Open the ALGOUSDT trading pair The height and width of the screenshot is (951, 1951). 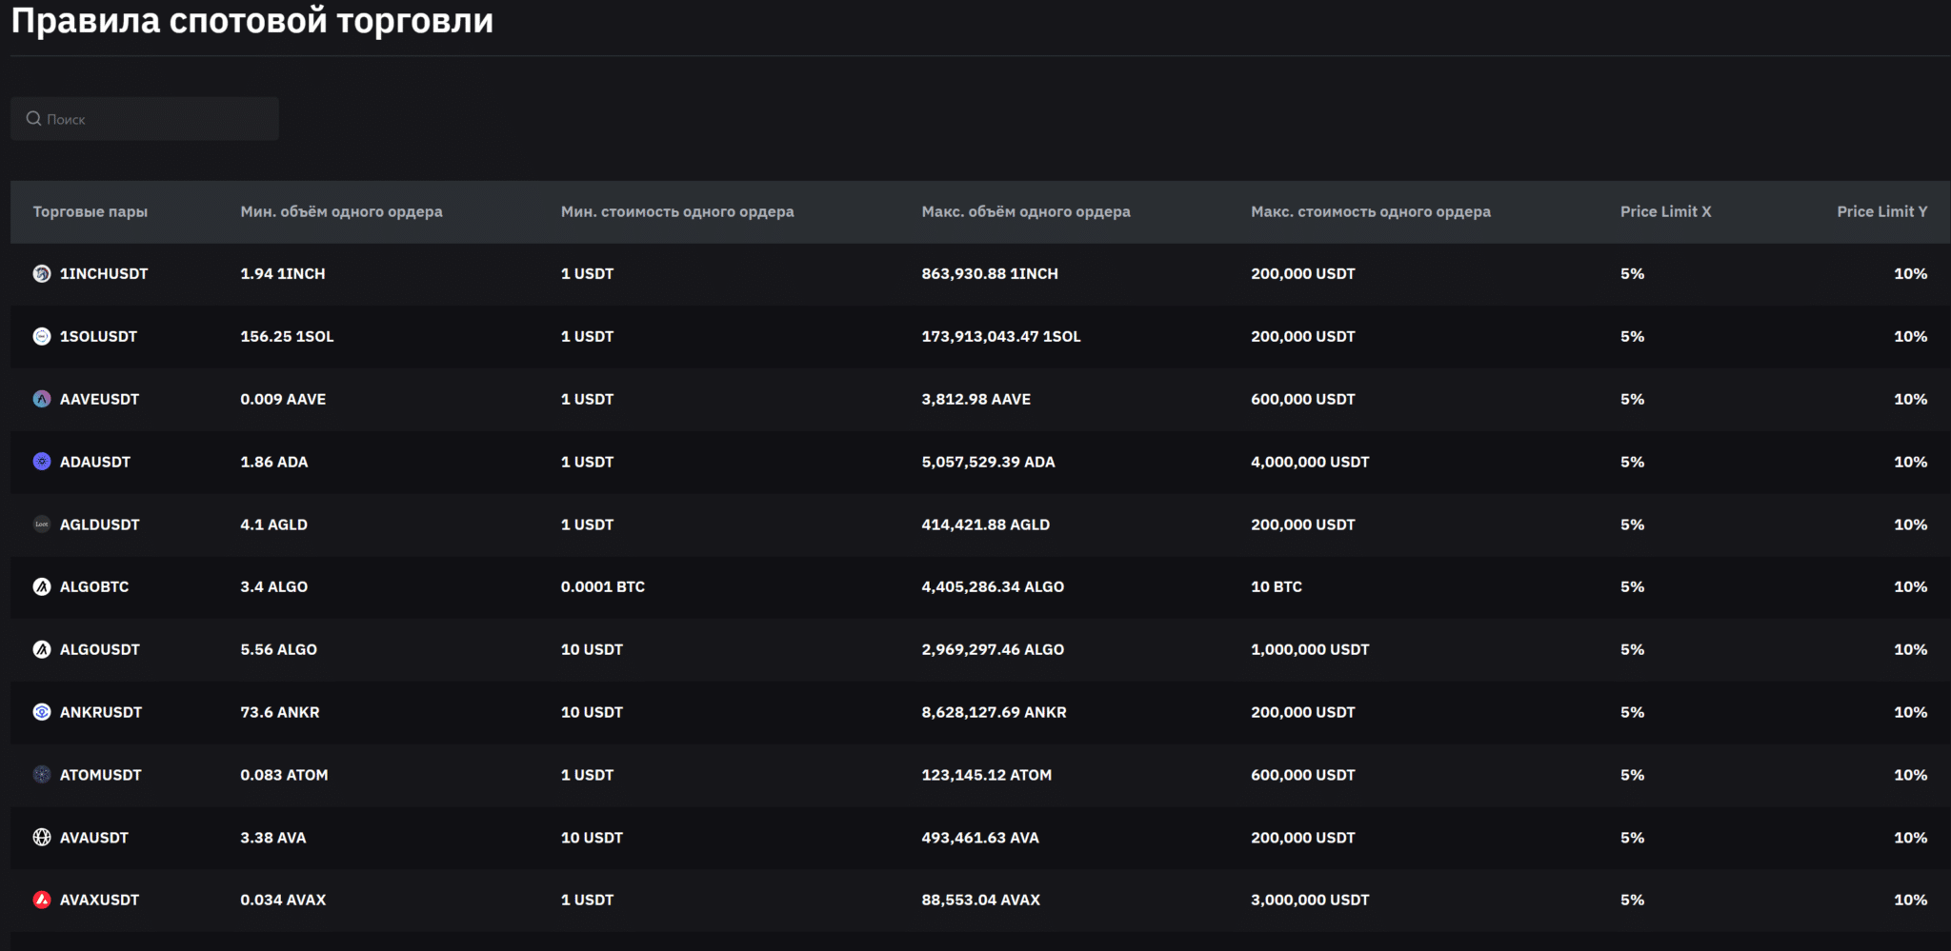pos(99,649)
